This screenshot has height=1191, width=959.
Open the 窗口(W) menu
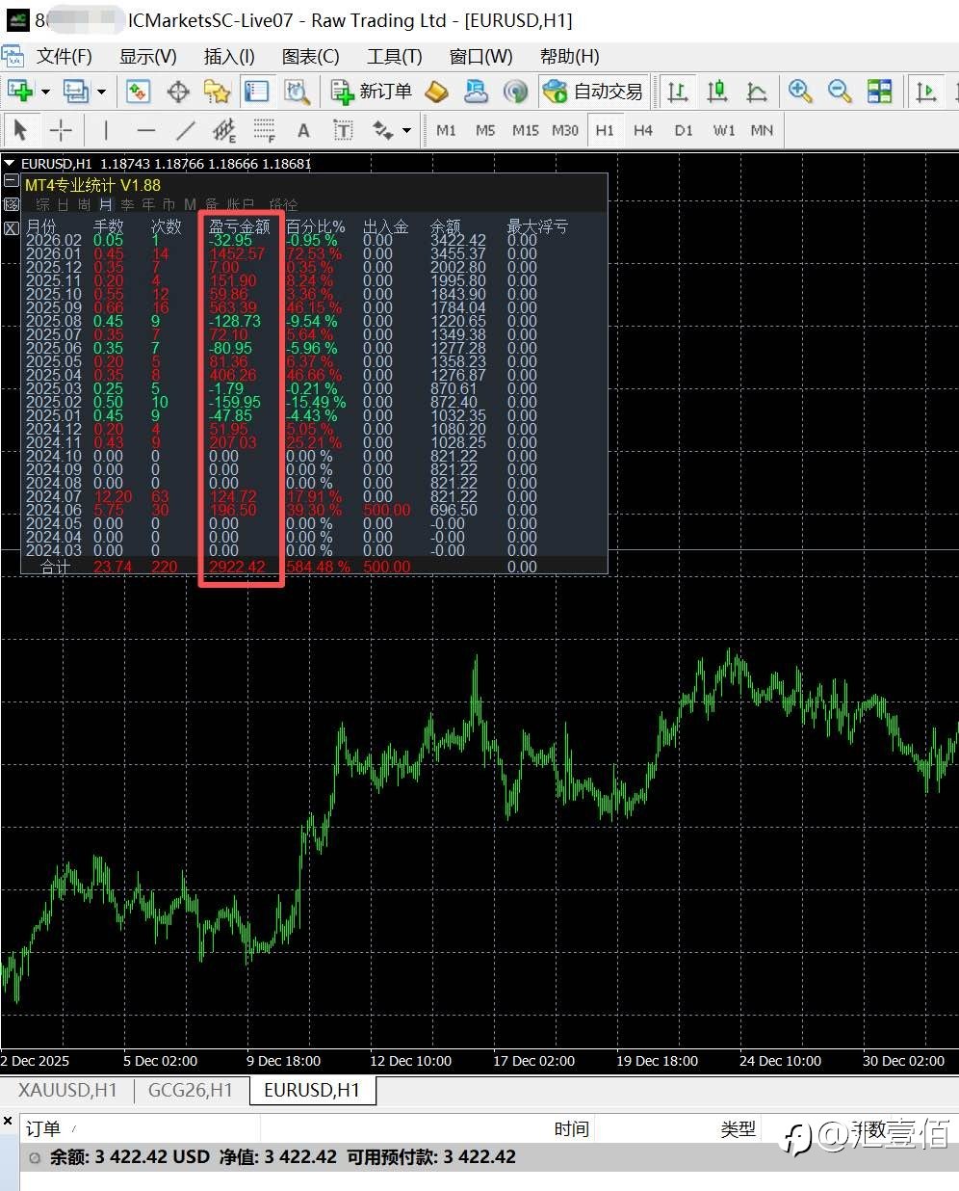[480, 56]
